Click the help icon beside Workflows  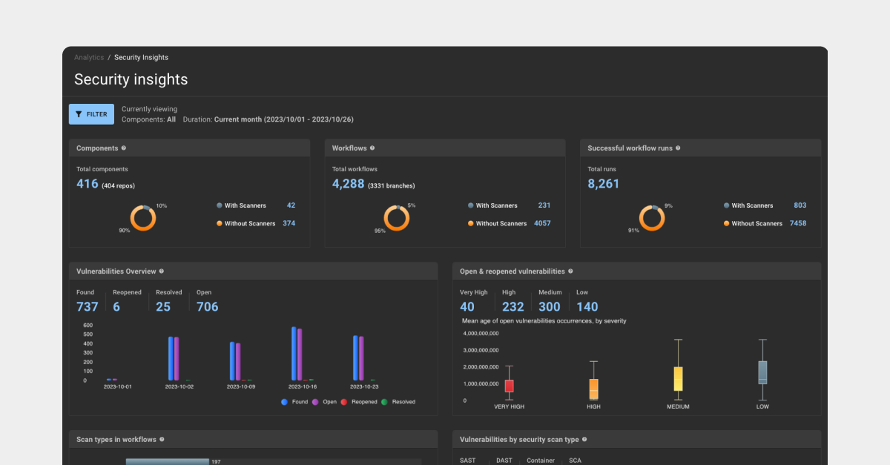click(372, 148)
